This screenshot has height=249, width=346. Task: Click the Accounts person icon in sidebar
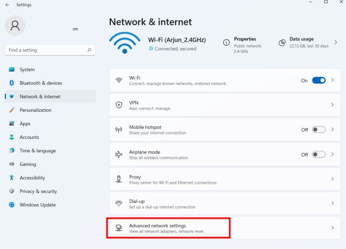coord(12,137)
